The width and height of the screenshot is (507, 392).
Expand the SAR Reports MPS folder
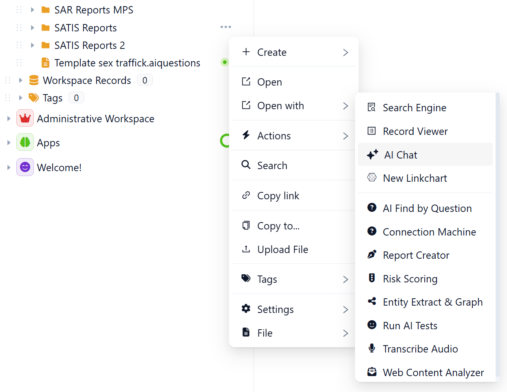point(33,10)
